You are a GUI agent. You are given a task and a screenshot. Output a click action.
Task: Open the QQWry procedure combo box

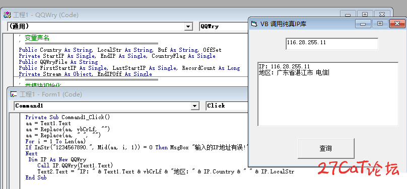point(224,27)
